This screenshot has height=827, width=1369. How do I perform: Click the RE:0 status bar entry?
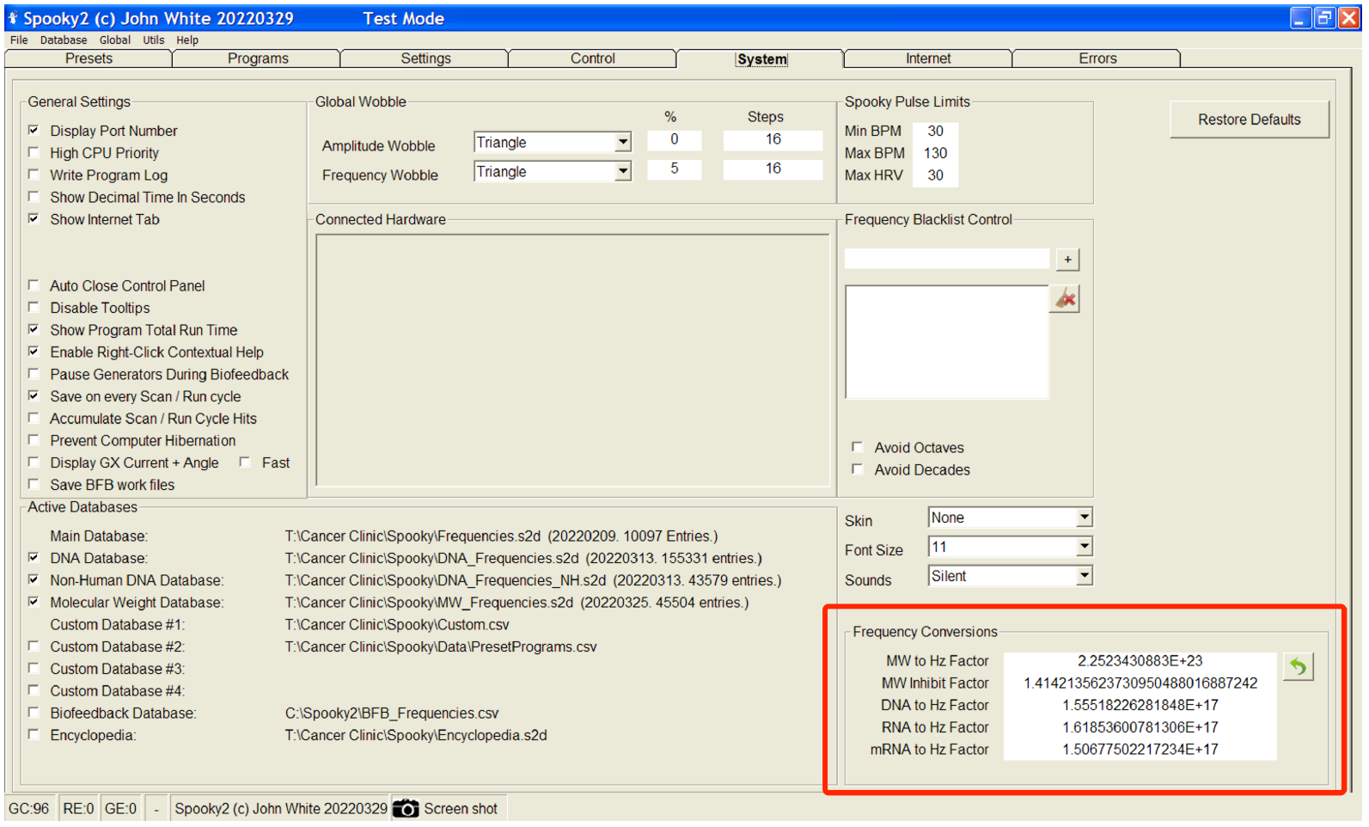coord(78,809)
